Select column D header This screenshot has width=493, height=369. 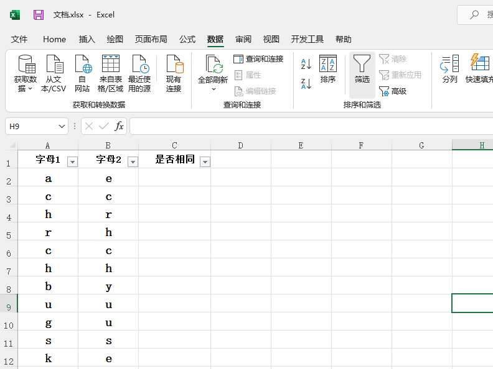tap(240, 145)
